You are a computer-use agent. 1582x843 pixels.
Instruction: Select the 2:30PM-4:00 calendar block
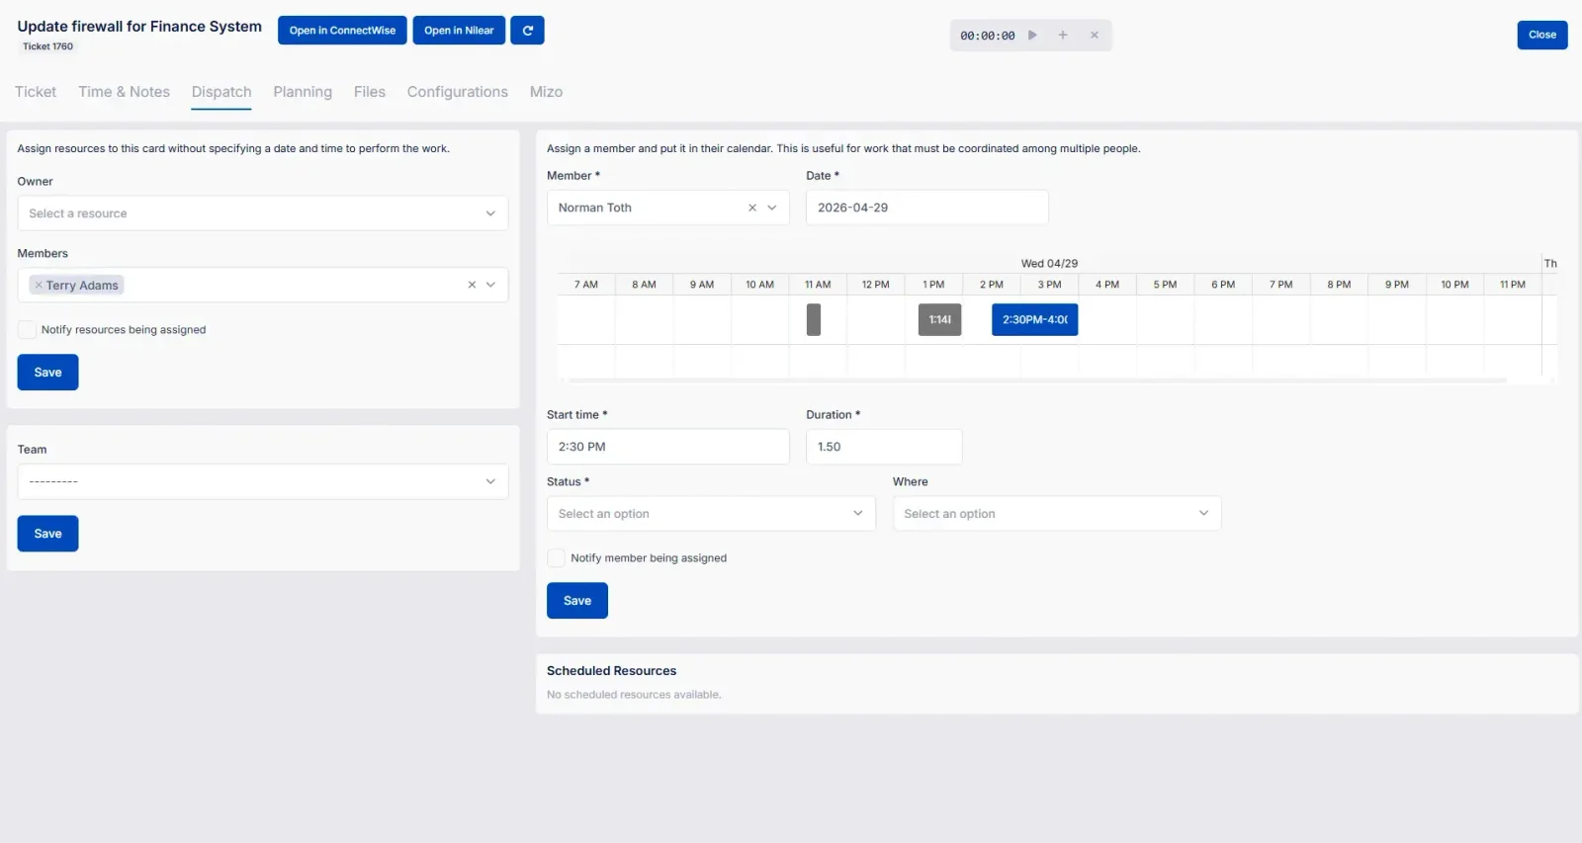[x=1035, y=319]
